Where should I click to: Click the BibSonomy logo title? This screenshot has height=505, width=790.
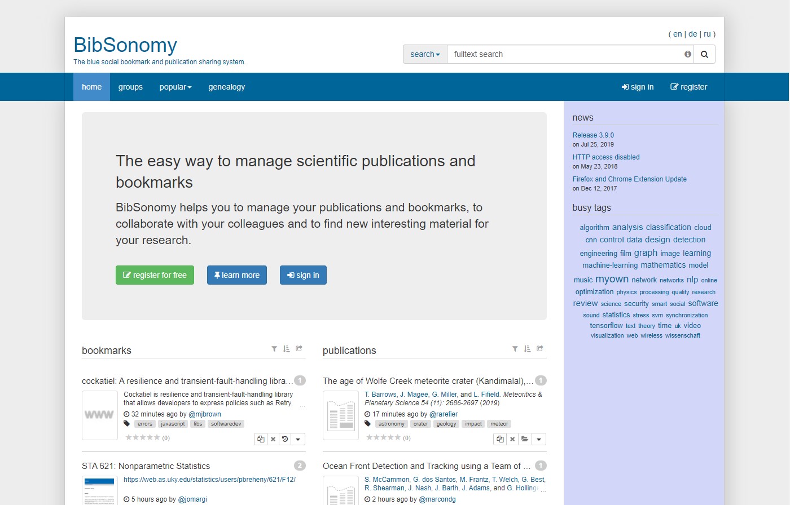pos(125,45)
